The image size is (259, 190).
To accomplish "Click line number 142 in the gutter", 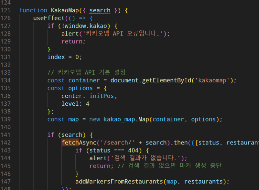I will pyautogui.click(x=6, y=142).
